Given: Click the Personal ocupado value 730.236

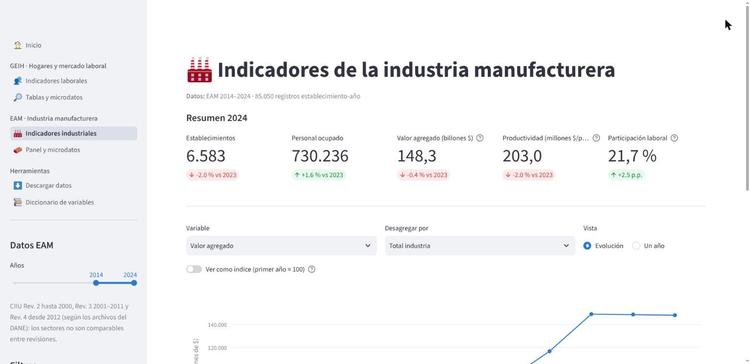Looking at the screenshot, I should pos(320,156).
